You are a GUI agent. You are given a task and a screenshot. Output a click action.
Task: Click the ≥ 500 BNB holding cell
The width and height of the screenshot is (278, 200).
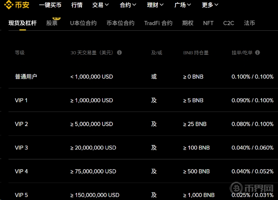pyautogui.click(x=196, y=171)
